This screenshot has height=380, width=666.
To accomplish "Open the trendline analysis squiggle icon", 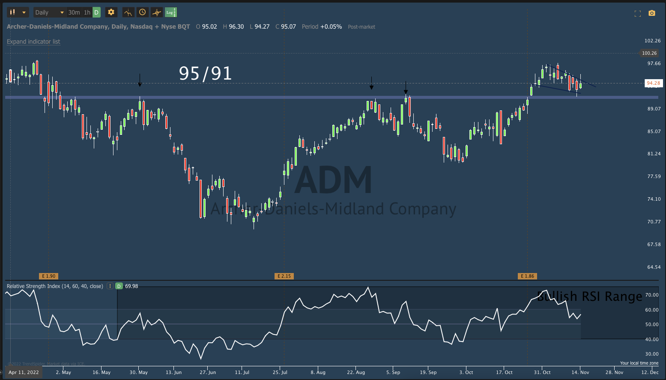I will point(128,12).
